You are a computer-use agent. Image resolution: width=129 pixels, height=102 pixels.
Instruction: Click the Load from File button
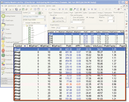(x=59, y=21)
